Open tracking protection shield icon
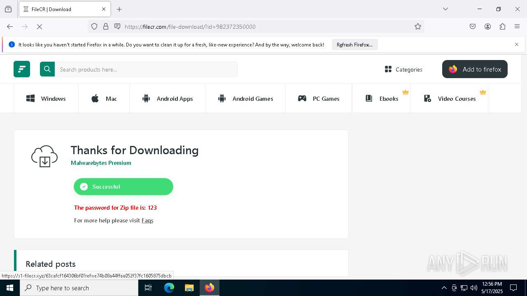 pyautogui.click(x=94, y=27)
